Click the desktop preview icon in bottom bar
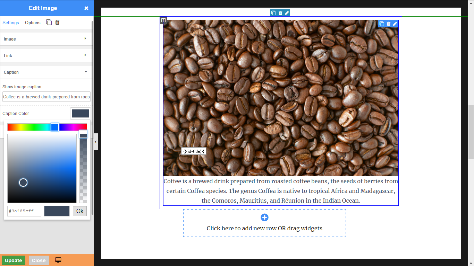Image resolution: width=474 pixels, height=266 pixels. coord(58,260)
